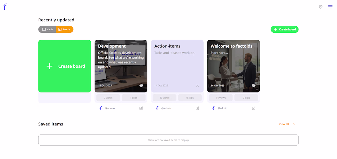Image resolution: width=337 pixels, height=159 pixels.
Task: Click View all saved items link
Action: pos(284,124)
